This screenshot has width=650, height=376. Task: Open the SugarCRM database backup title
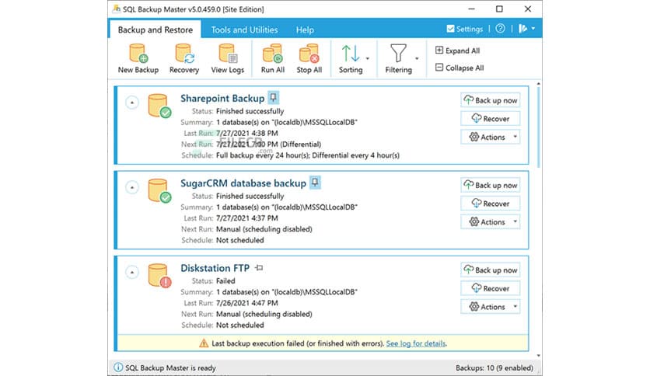[243, 183]
